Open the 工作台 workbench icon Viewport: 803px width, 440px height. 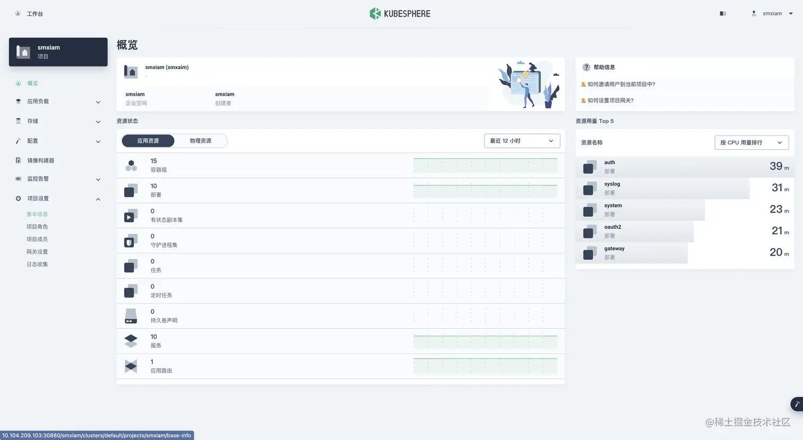[18, 14]
